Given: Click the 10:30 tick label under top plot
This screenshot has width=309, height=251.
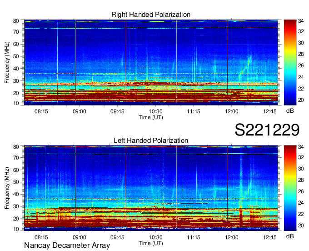Looking at the screenshot, I should coord(155,111).
